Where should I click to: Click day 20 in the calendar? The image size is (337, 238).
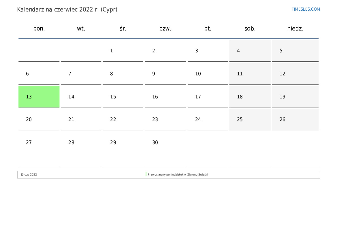click(39, 119)
